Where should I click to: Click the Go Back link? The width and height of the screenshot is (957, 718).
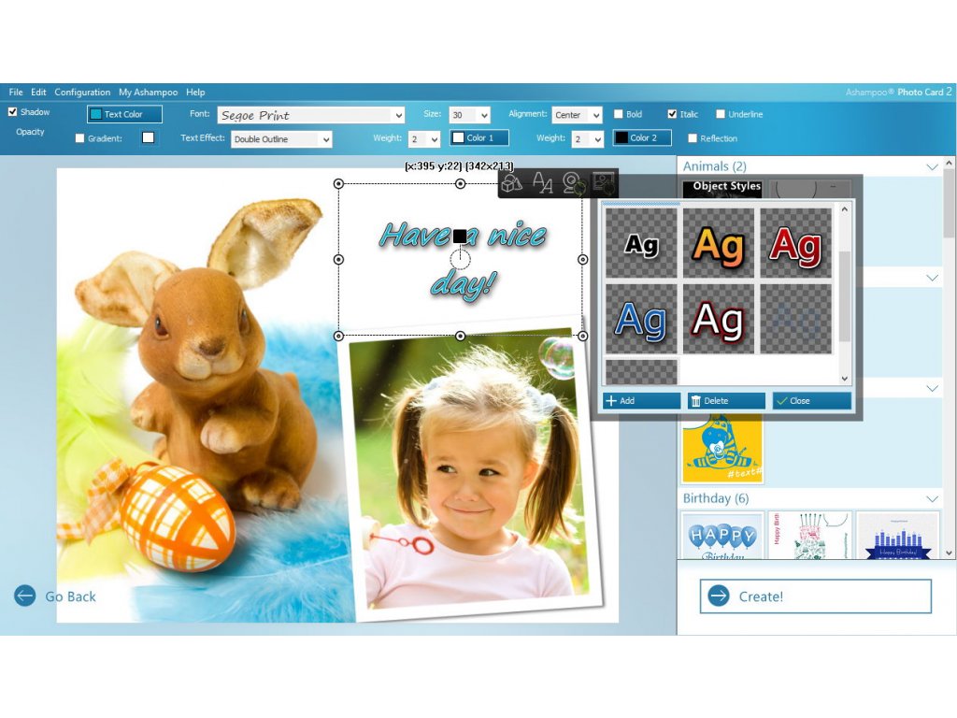(70, 596)
